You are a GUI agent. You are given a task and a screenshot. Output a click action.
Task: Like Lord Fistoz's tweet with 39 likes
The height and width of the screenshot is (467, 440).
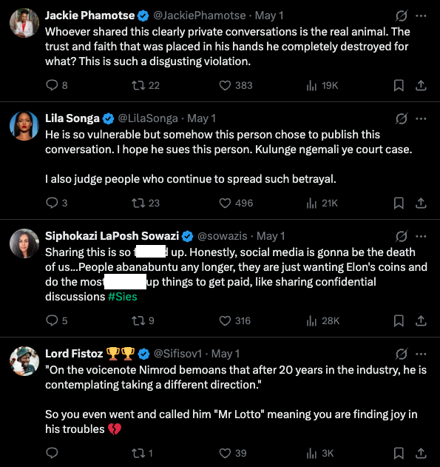click(x=225, y=453)
